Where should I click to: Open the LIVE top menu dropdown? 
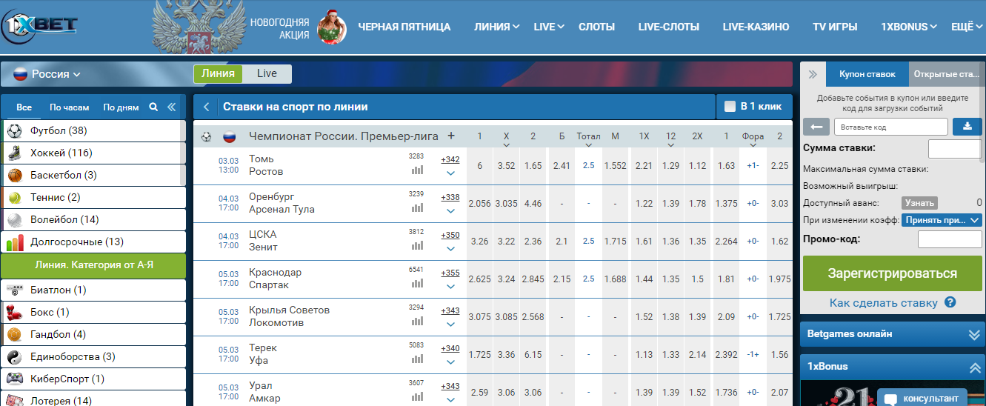(x=549, y=27)
